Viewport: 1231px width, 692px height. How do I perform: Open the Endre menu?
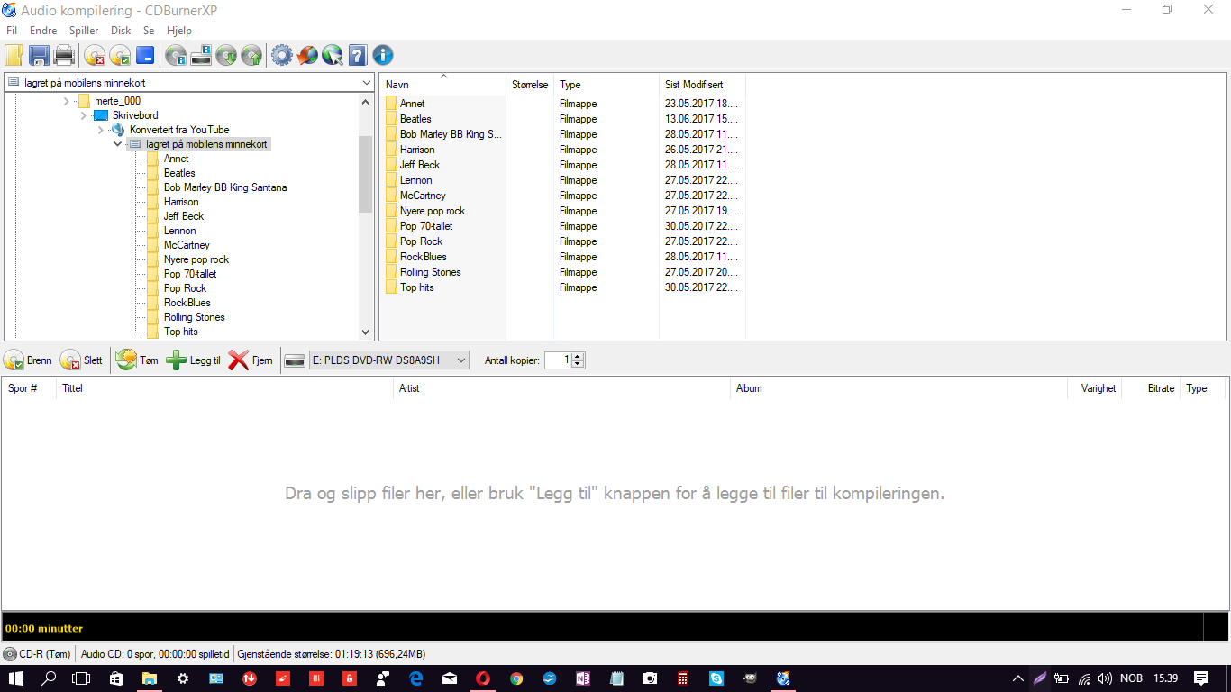click(43, 31)
